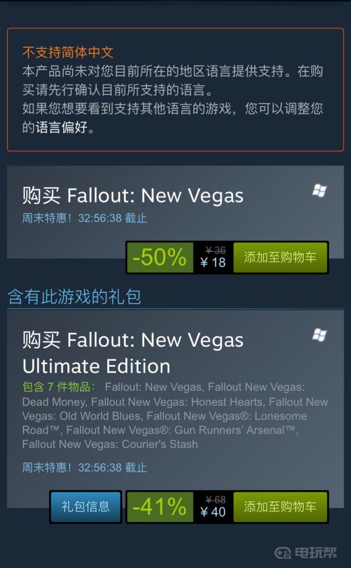This screenshot has height=568, width=351.
Task: Select the ¥40 discounted price
Action: 213,512
